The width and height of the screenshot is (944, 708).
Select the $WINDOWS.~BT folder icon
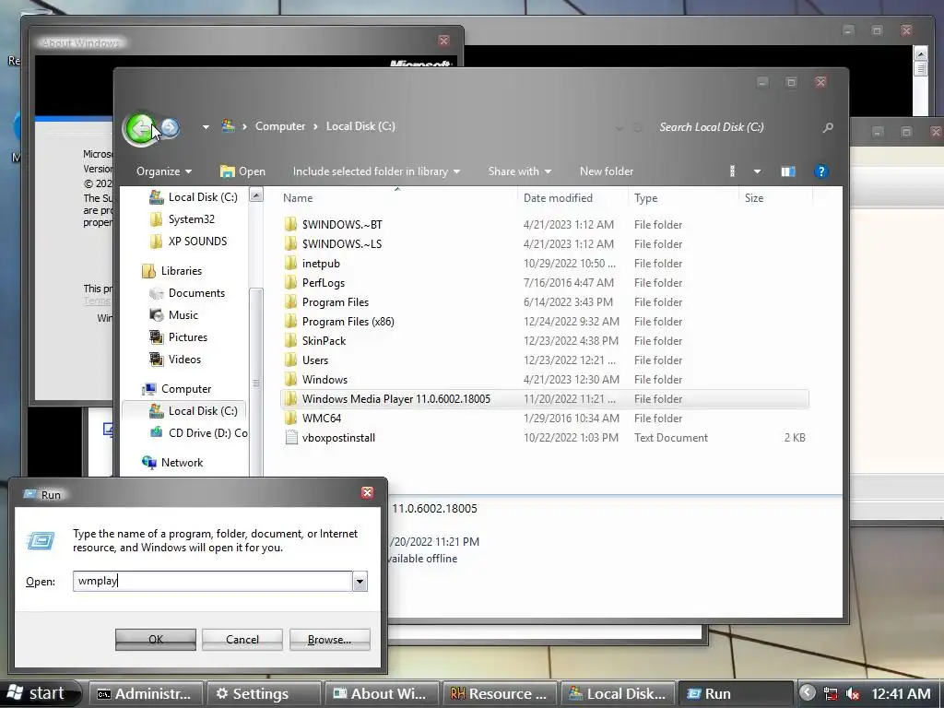(x=290, y=225)
